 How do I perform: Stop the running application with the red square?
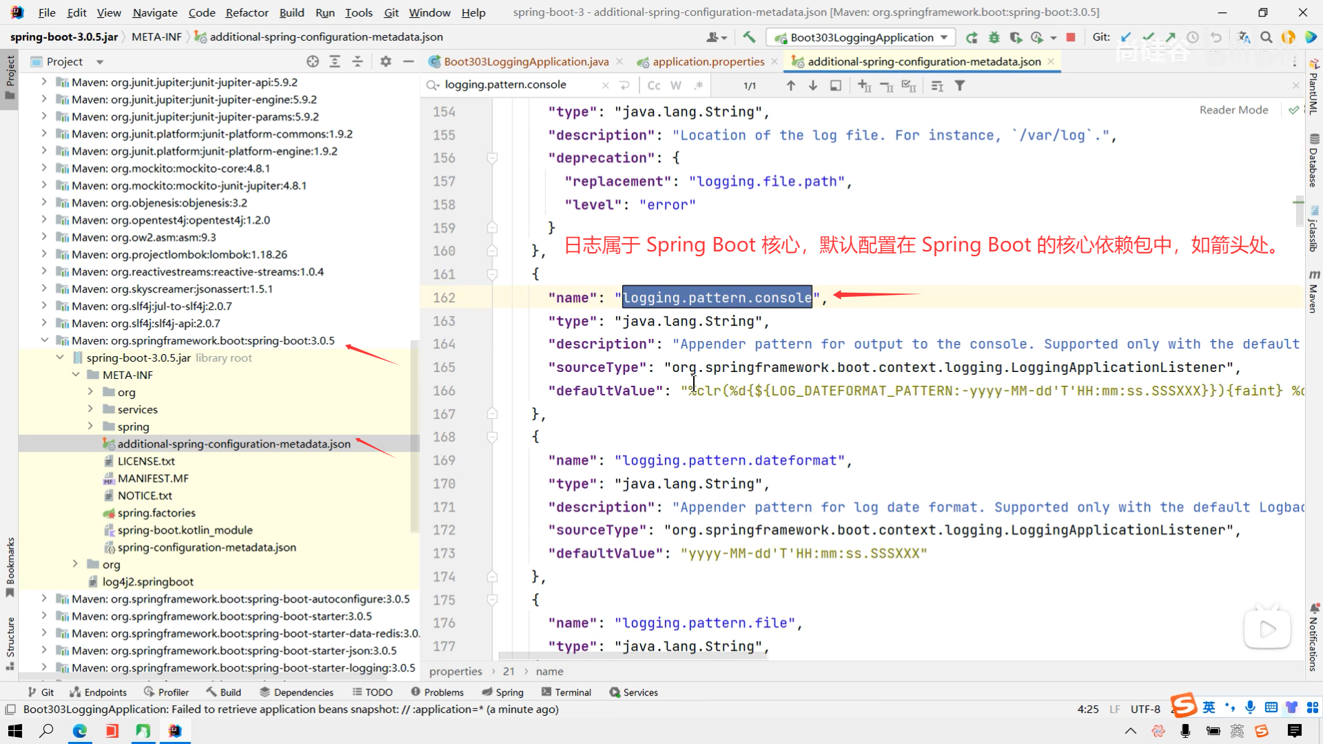click(1071, 37)
